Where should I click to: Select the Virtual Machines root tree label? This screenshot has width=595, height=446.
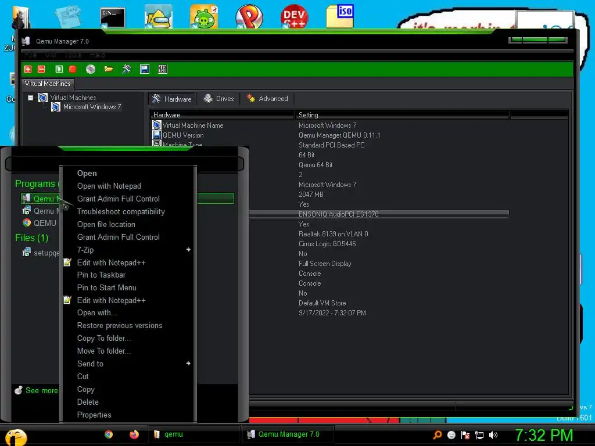73,98
